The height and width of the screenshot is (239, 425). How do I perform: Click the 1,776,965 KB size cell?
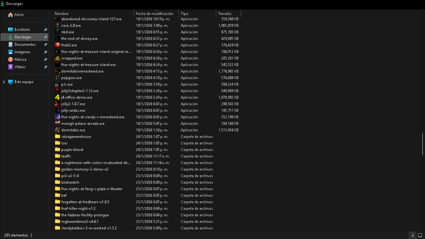click(228, 71)
